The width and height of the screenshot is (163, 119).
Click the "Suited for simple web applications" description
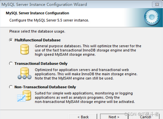85,98
